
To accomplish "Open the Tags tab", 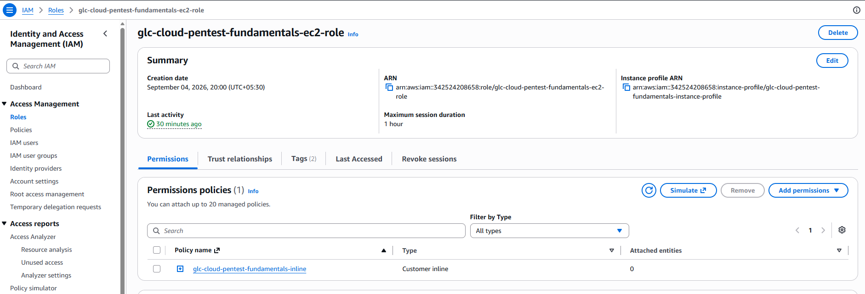I will 304,159.
